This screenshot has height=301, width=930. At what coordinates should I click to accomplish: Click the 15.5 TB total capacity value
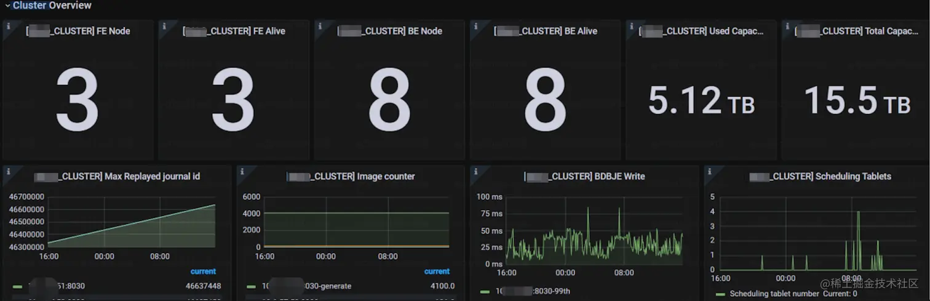tap(857, 100)
